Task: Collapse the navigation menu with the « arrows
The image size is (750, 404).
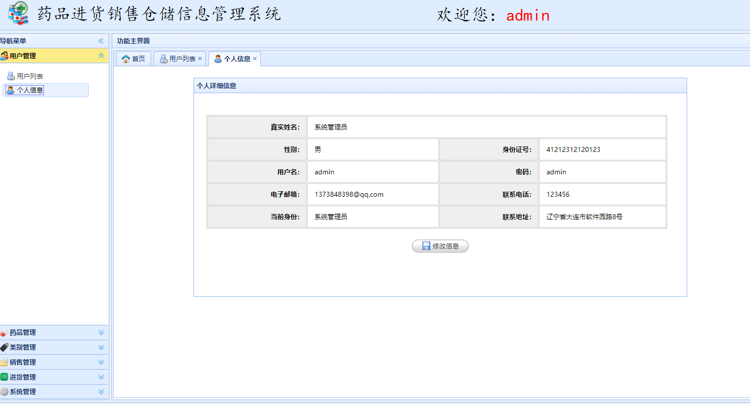Action: tap(100, 41)
